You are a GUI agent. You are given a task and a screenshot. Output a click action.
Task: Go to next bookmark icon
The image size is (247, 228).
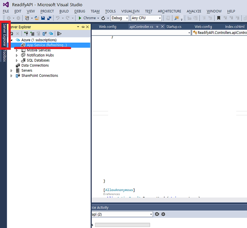click(x=231, y=18)
